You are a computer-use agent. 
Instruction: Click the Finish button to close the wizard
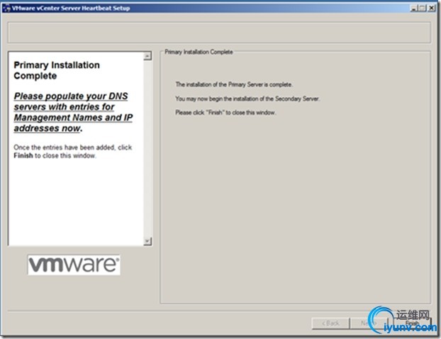412,323
